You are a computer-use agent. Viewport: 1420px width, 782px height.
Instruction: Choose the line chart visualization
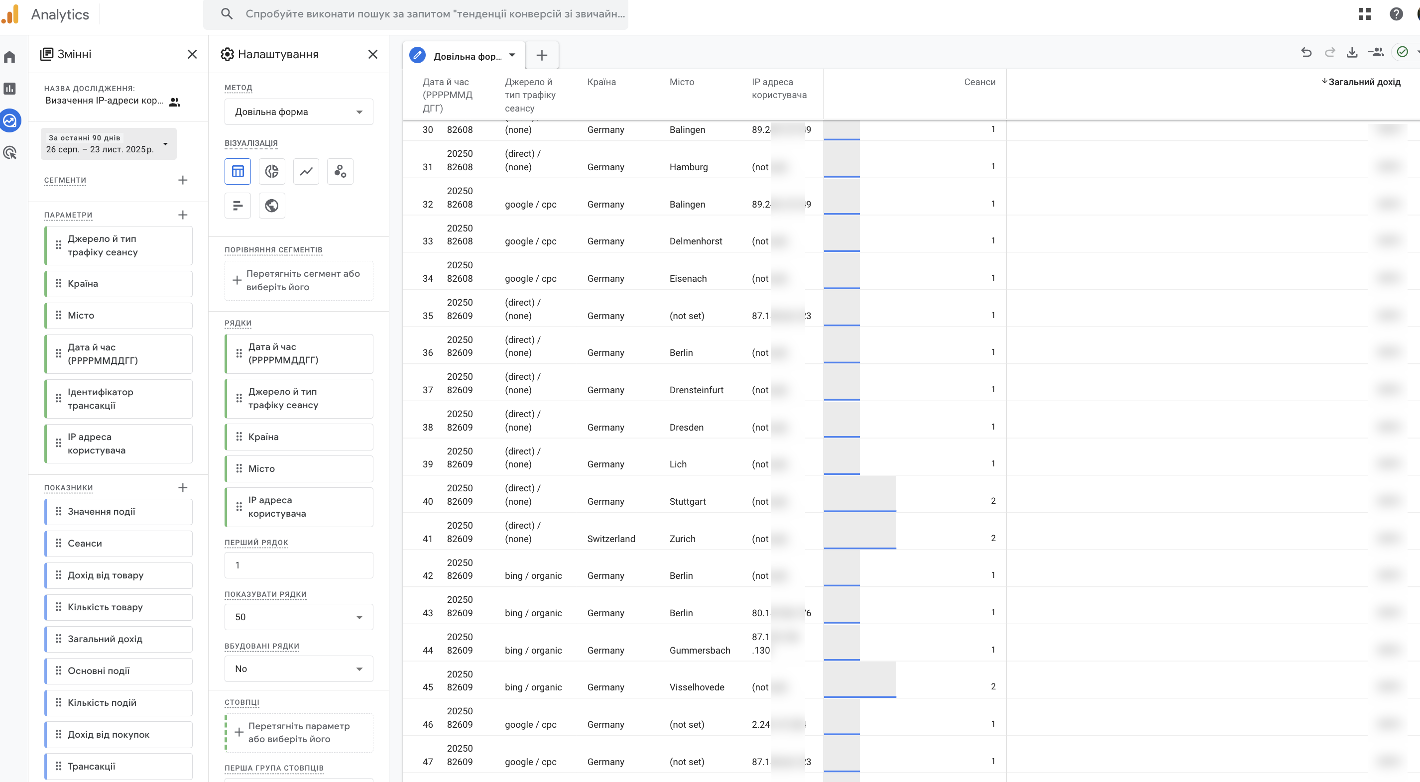(306, 171)
